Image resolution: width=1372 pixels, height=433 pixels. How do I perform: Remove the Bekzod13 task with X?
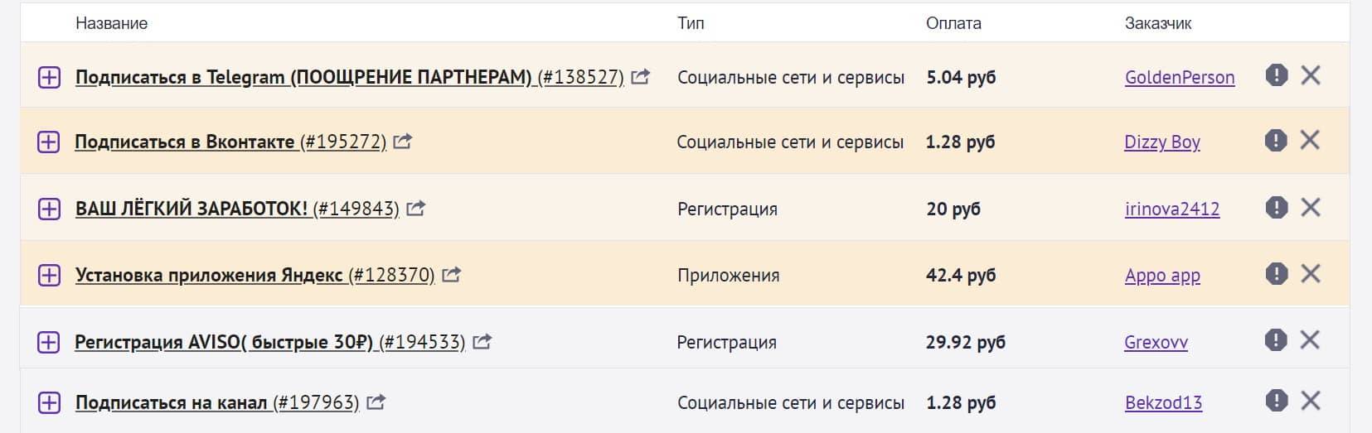(x=1311, y=401)
